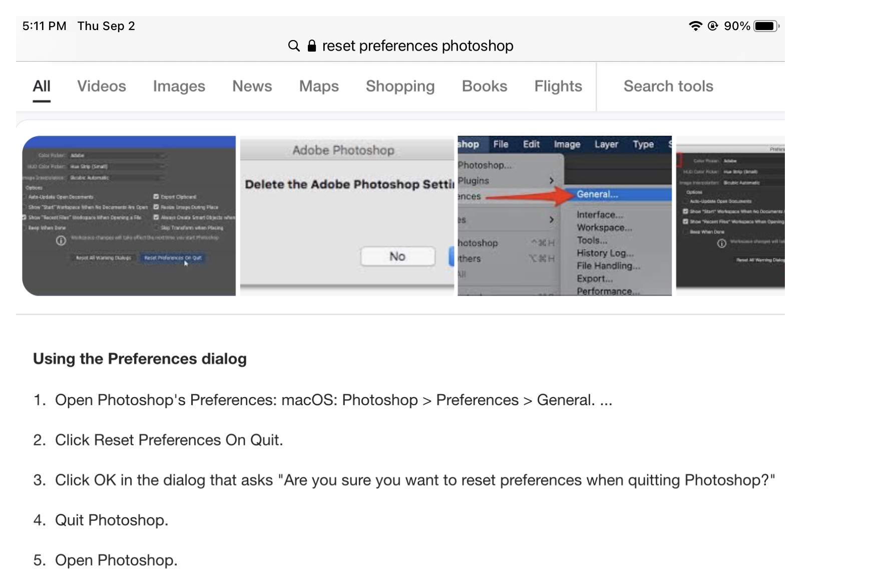Tap the Wi-Fi status icon
The width and height of the screenshot is (884, 586).
tap(695, 26)
